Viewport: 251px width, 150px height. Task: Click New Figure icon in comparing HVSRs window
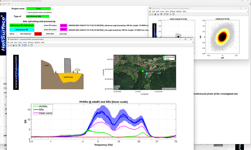8,45
